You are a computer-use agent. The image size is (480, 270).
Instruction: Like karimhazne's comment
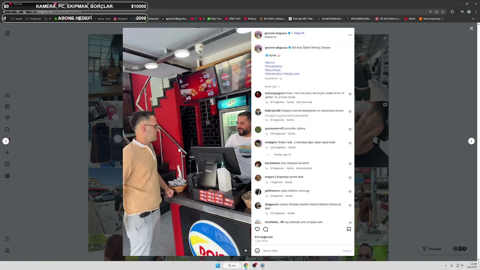click(350, 164)
